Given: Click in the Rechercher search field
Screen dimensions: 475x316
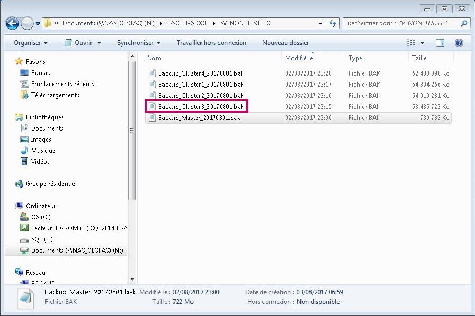Looking at the screenshot, I should 401,23.
